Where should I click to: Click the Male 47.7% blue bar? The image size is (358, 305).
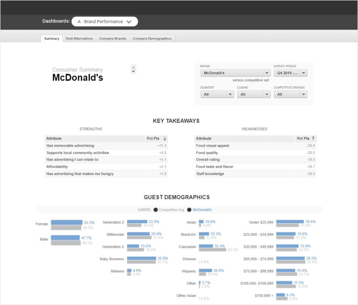66,238
